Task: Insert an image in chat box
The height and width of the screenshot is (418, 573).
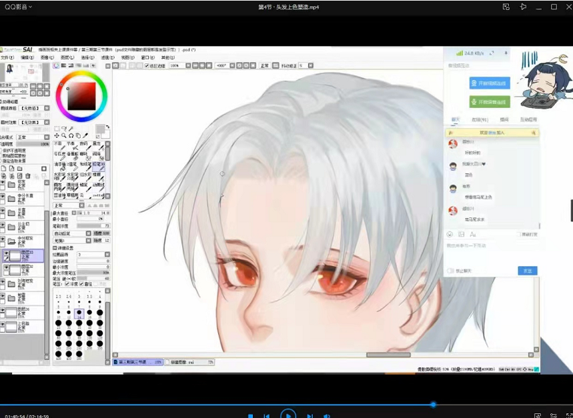Action: coord(461,234)
